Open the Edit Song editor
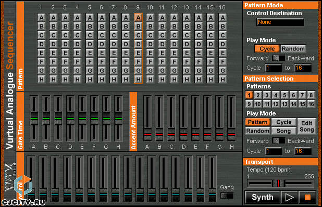 pos(306,126)
